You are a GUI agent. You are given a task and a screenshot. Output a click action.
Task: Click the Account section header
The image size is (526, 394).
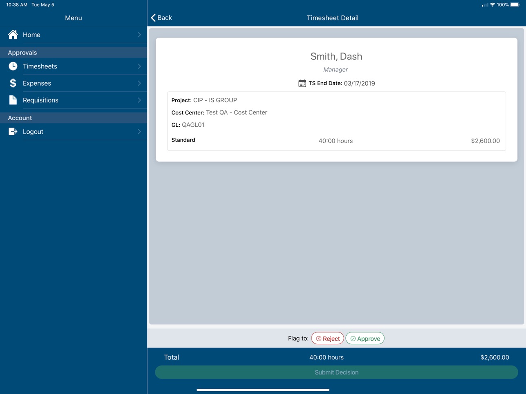73,118
